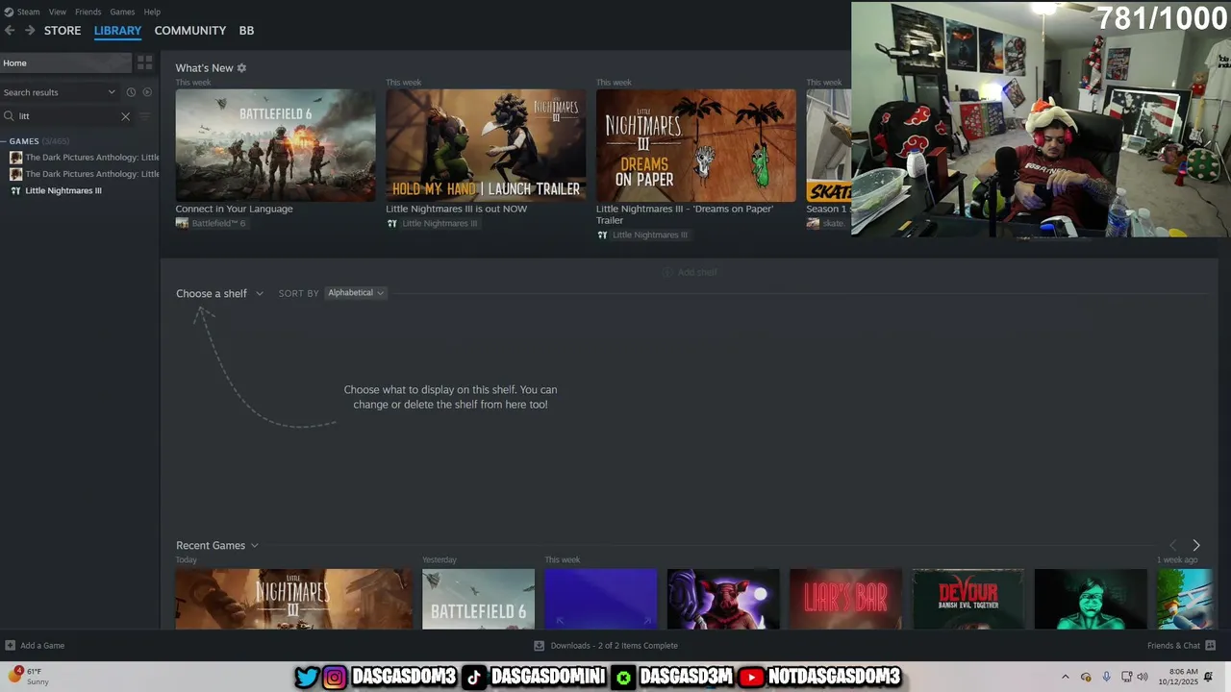The image size is (1231, 692).
Task: Open What's New settings gear
Action: 241,68
